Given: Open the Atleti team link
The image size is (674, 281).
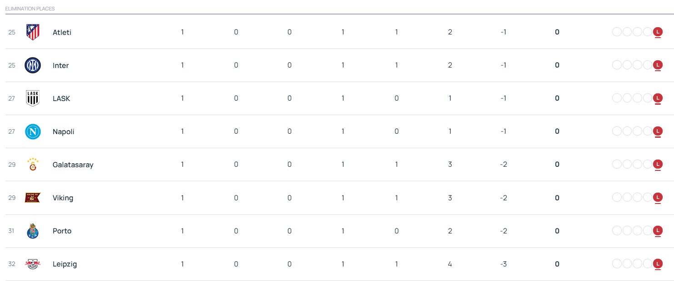Looking at the screenshot, I should pos(62,32).
